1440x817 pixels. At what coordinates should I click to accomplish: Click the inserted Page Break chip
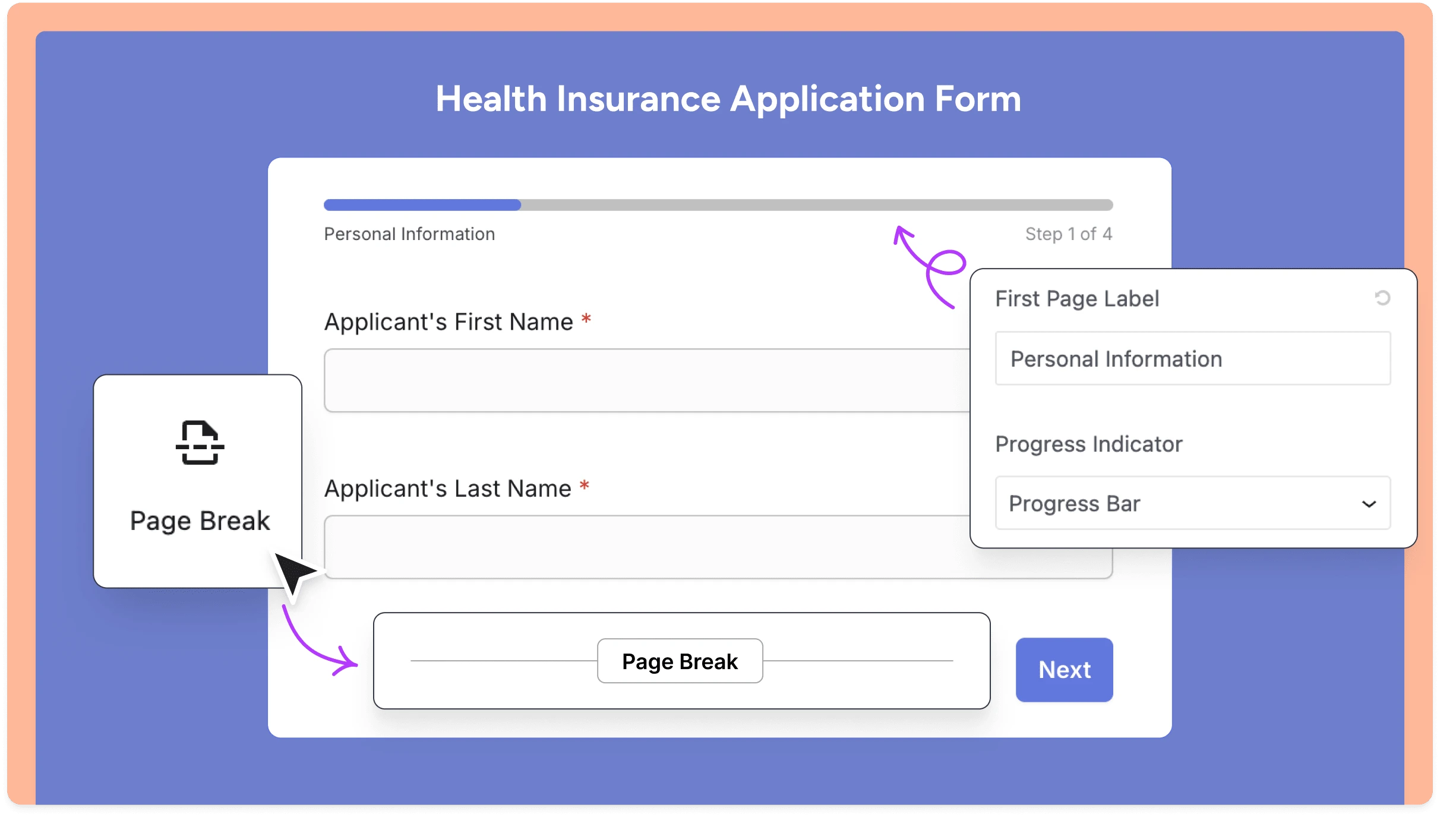(680, 661)
